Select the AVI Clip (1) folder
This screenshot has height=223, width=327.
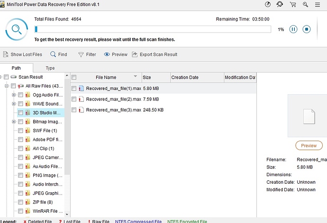point(44,149)
